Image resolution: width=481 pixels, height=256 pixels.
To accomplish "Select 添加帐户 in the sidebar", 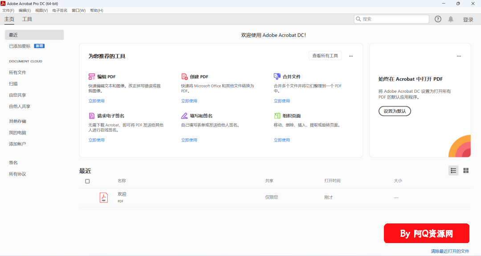I will click(x=17, y=144).
